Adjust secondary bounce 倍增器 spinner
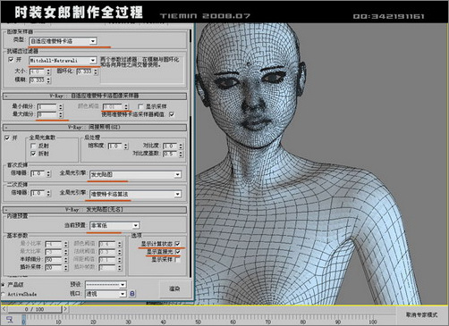This screenshot has width=449, height=326. point(48,194)
